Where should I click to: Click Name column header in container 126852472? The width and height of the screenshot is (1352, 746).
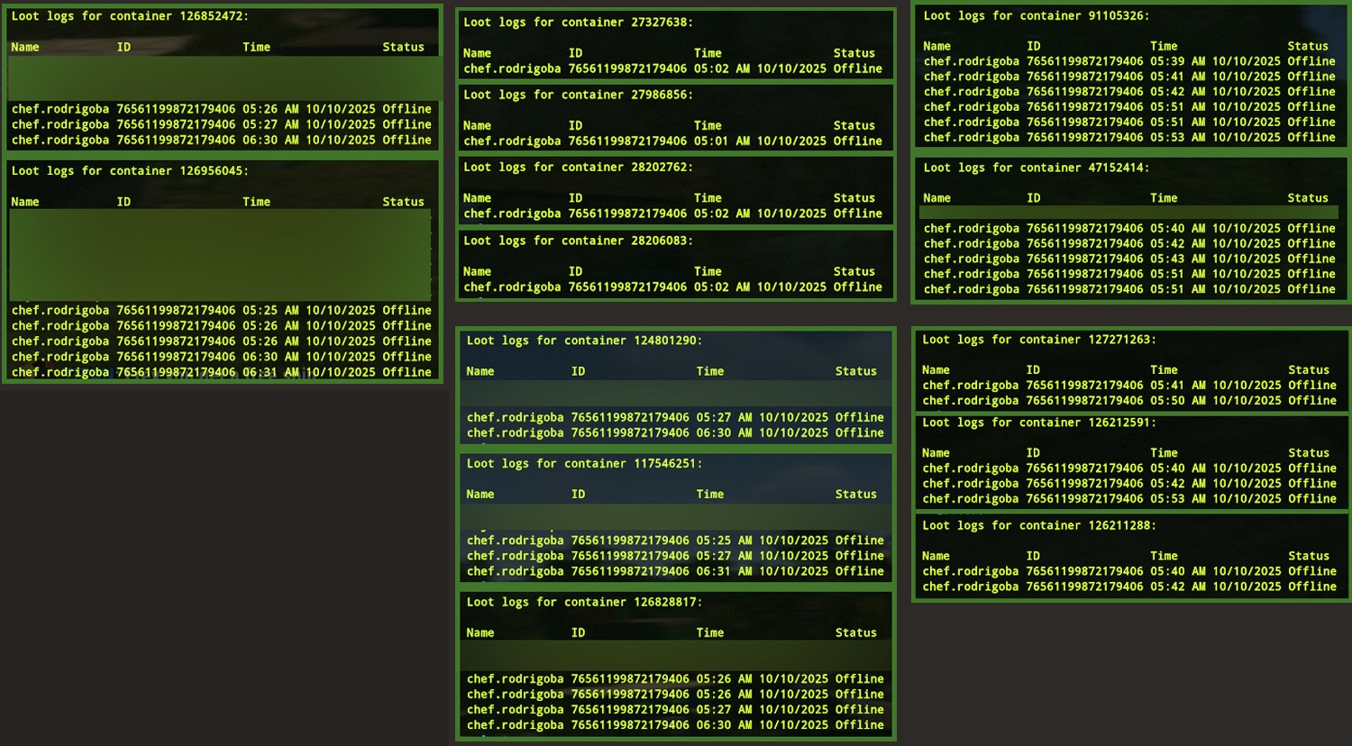pyautogui.click(x=25, y=48)
